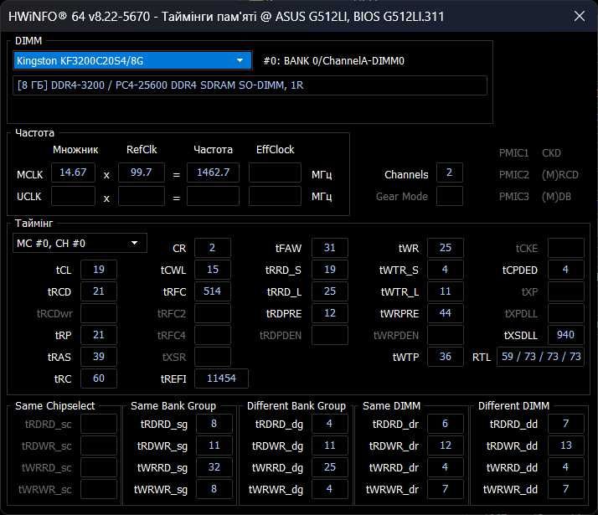Select the tCL value 19
This screenshot has width=598, height=515.
[99, 270]
